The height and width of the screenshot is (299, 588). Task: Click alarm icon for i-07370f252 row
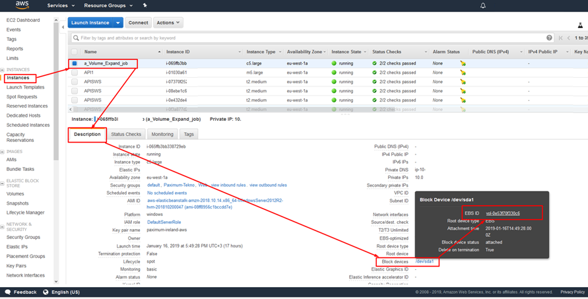point(463,82)
